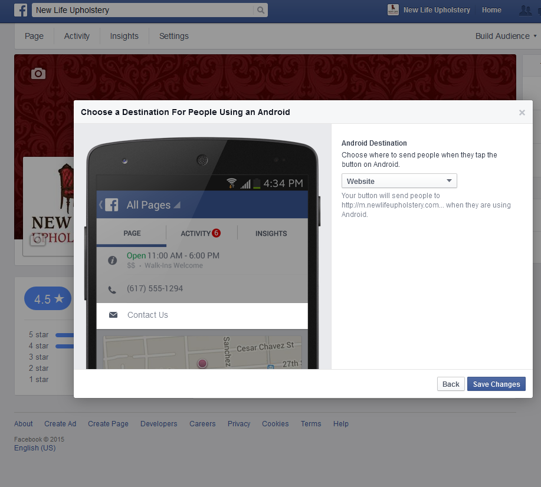The image size is (541, 487).
Task: Click the cover photo camera icon
Action: click(38, 73)
